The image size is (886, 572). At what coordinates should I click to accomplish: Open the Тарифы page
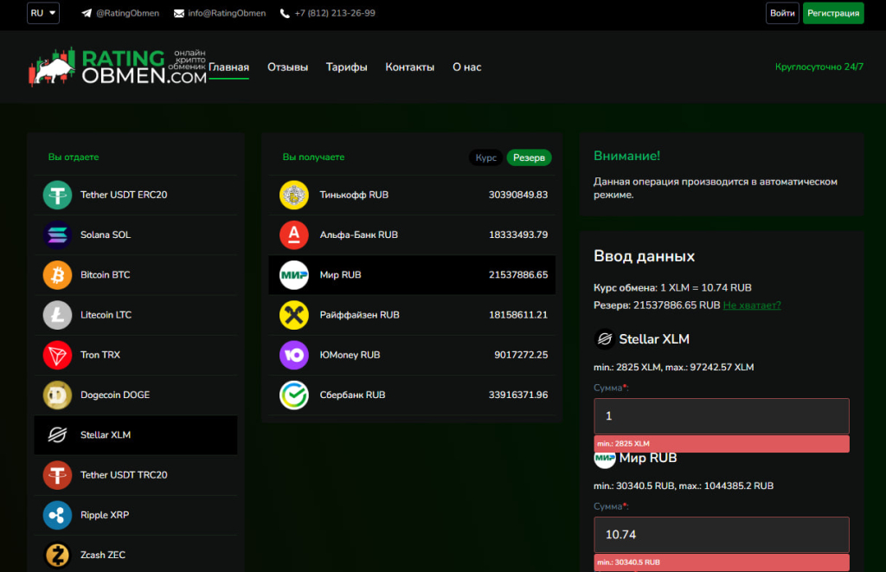click(346, 67)
